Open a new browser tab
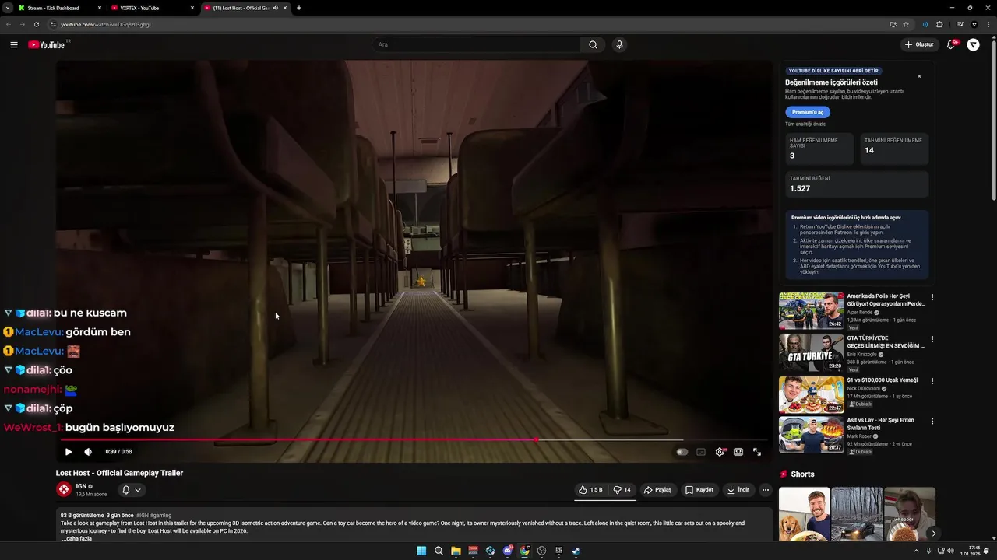This screenshot has width=997, height=560. 299,8
